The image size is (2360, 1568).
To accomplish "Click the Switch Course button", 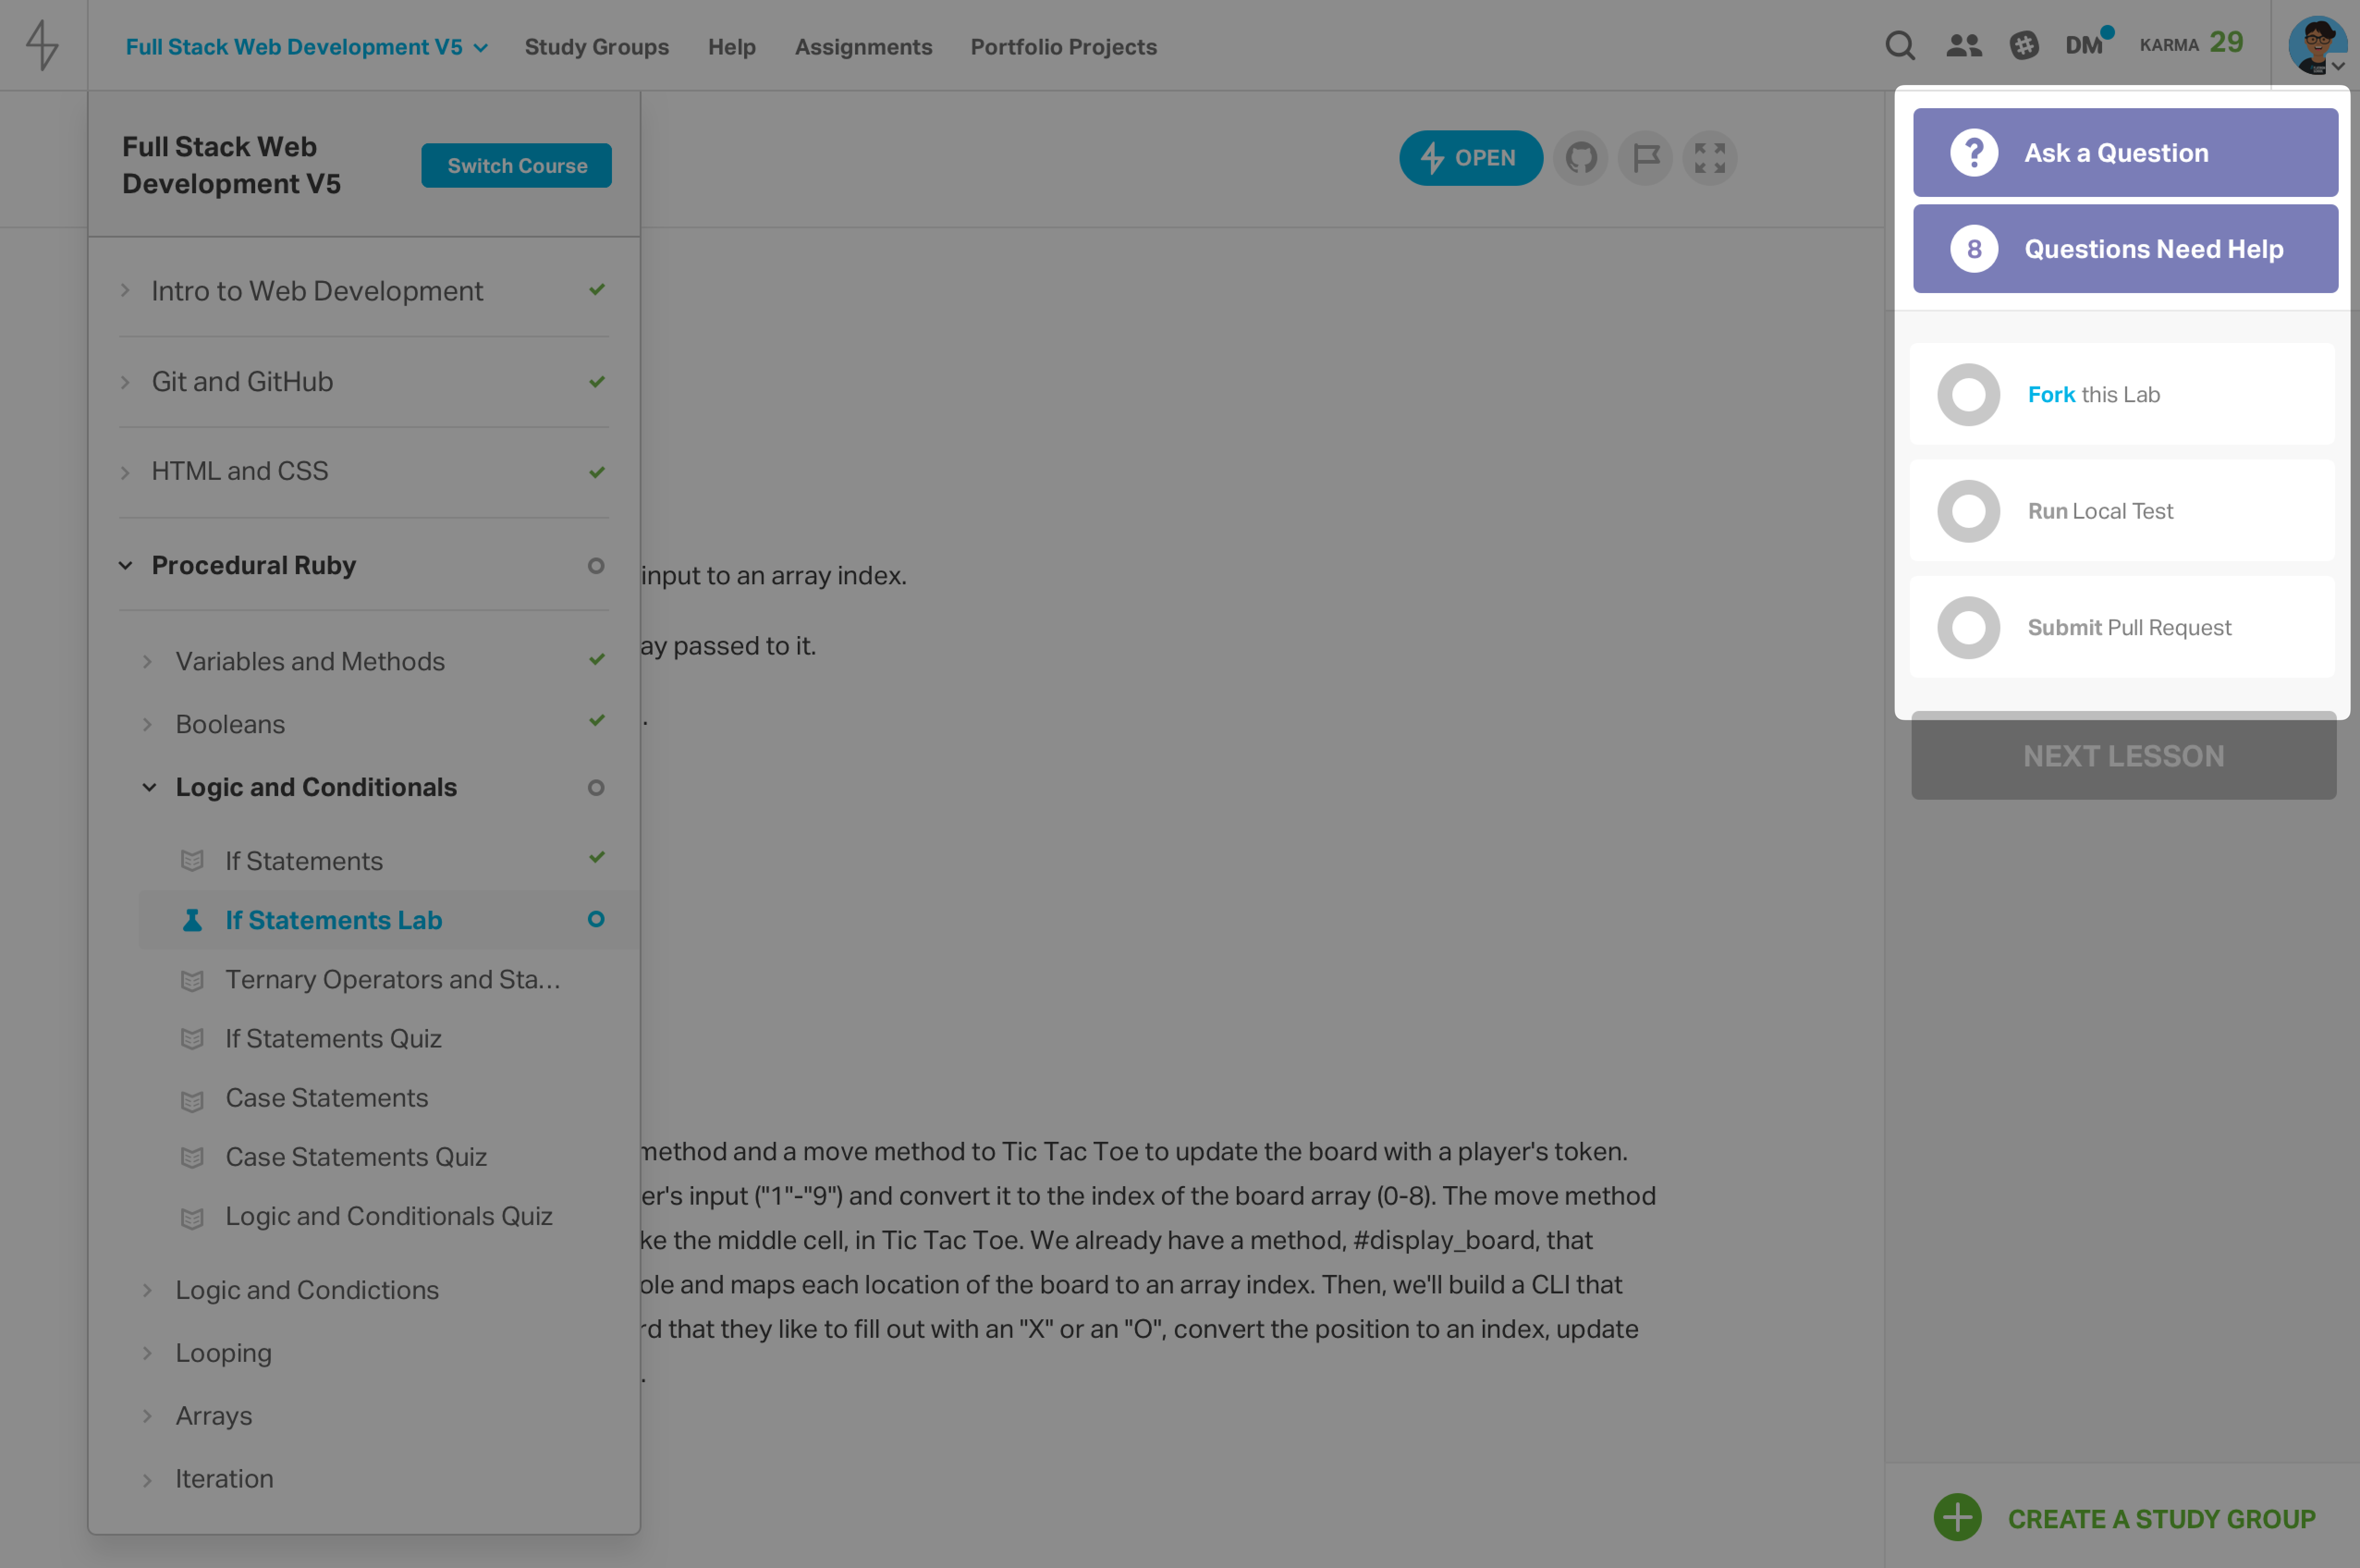I will (x=516, y=166).
